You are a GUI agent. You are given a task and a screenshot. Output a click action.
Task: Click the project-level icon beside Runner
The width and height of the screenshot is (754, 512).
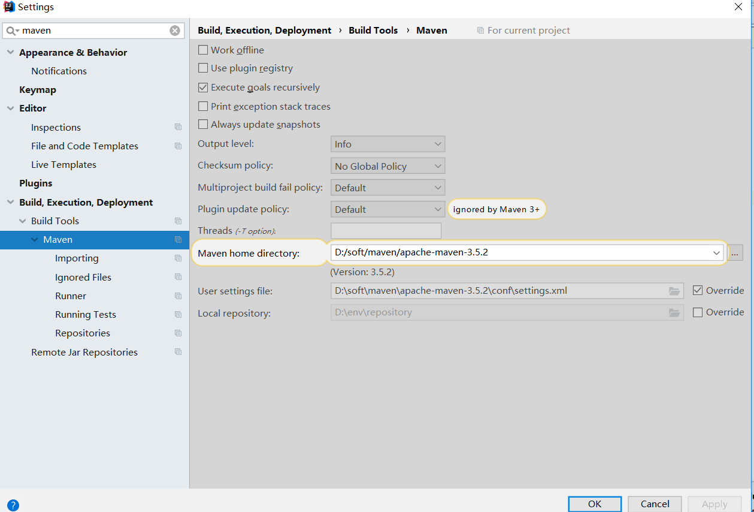[x=178, y=296]
